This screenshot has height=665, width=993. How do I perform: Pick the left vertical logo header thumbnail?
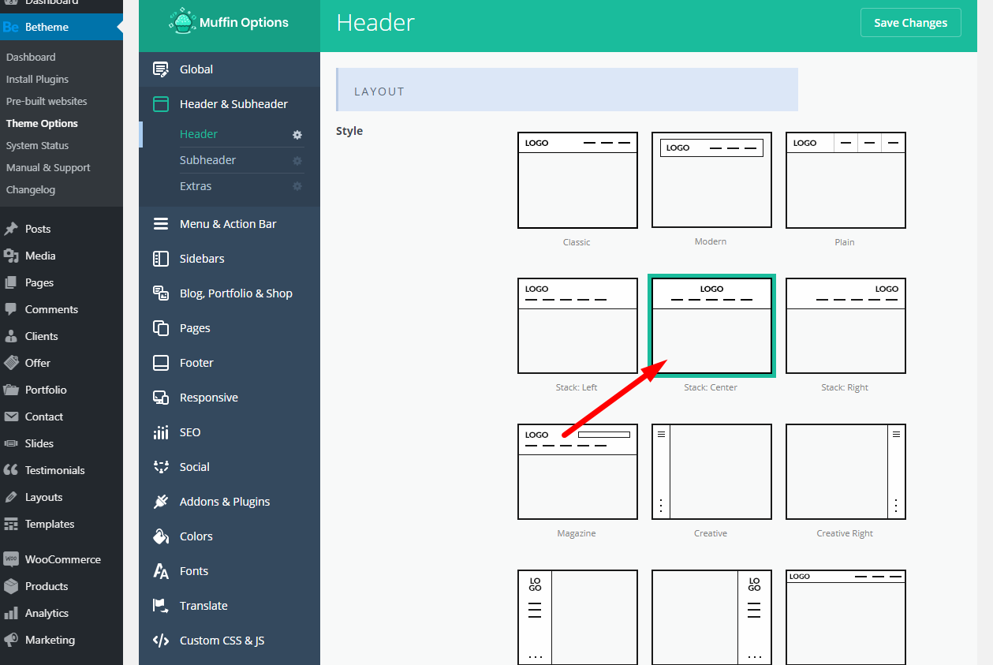click(x=577, y=617)
